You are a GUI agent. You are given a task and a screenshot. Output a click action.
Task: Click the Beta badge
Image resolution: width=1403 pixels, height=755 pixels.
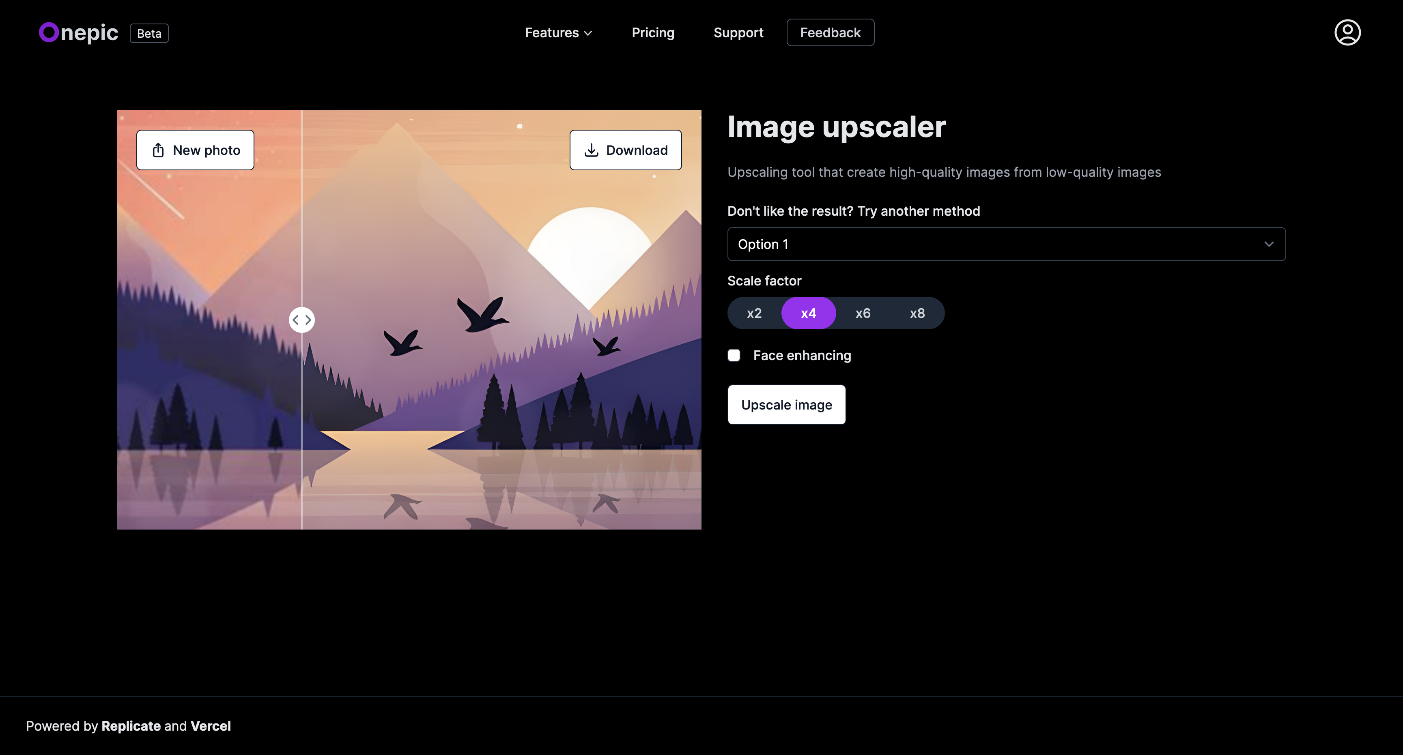click(x=148, y=33)
